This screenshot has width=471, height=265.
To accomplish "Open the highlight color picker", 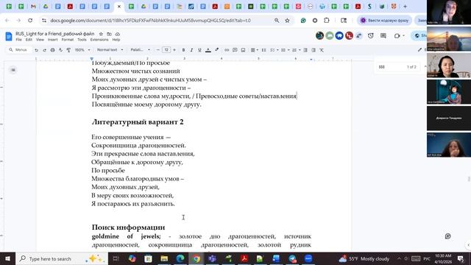I will point(216,50).
